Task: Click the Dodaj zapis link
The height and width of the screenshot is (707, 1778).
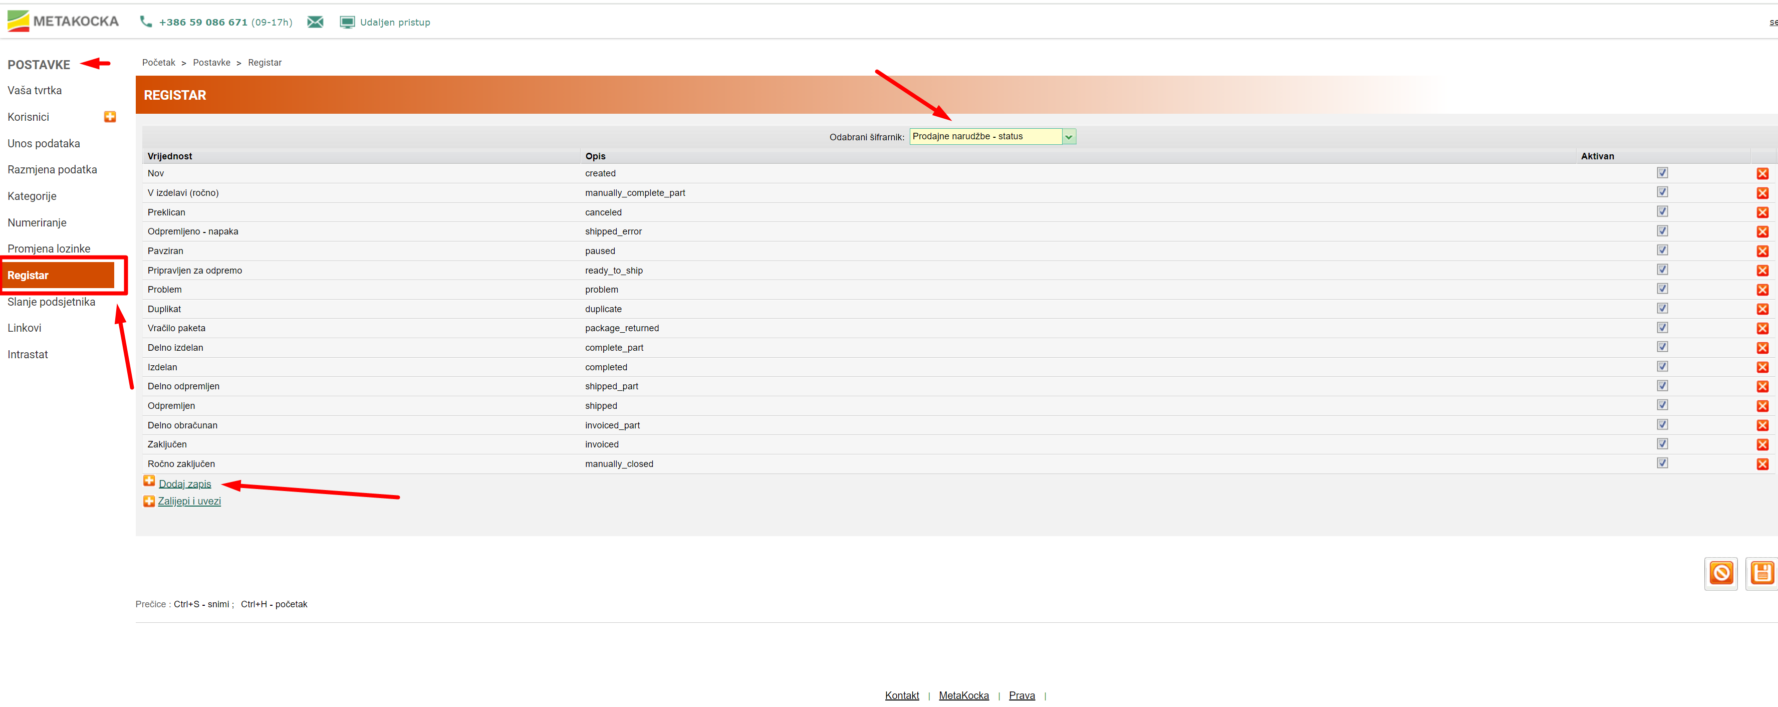Action: (x=185, y=484)
